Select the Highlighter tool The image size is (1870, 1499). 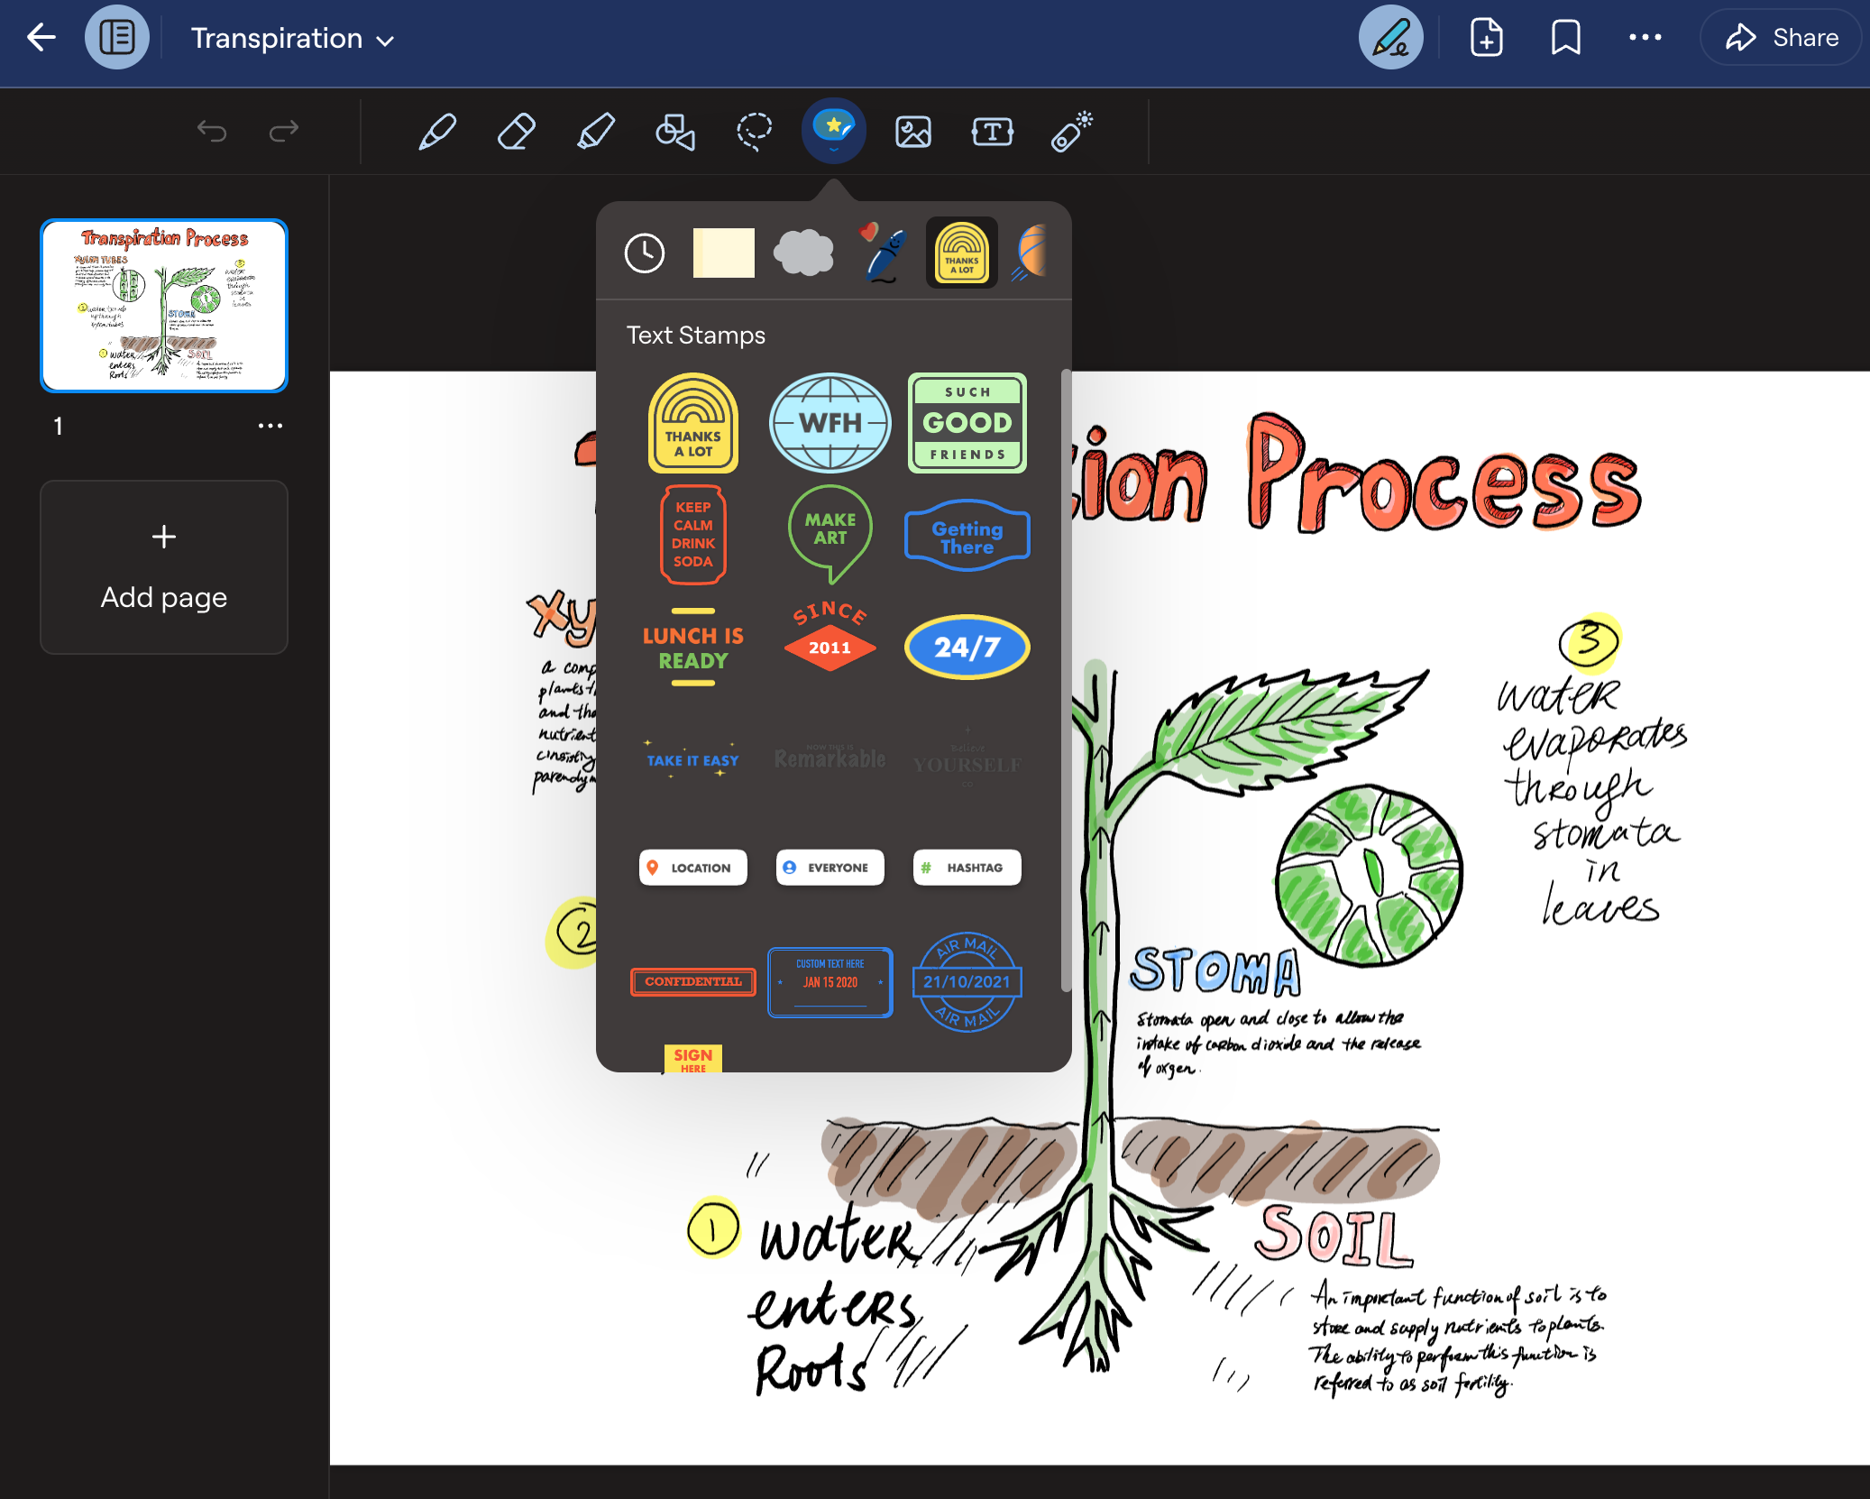pos(595,132)
